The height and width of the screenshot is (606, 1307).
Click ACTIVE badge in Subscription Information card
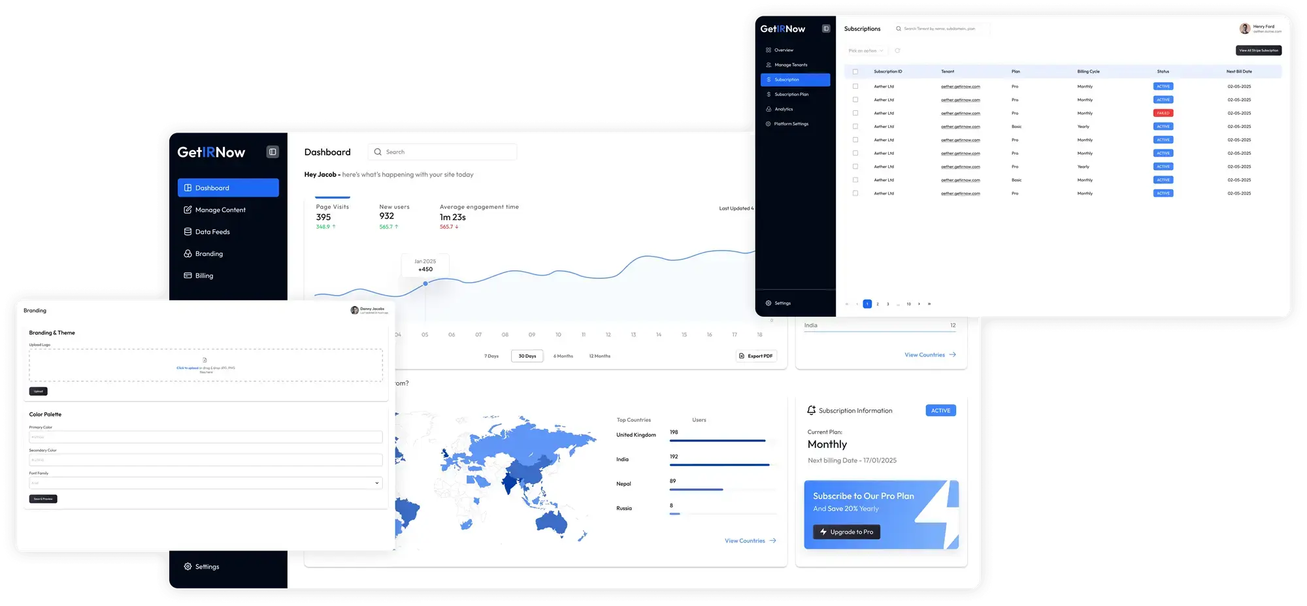pos(940,411)
